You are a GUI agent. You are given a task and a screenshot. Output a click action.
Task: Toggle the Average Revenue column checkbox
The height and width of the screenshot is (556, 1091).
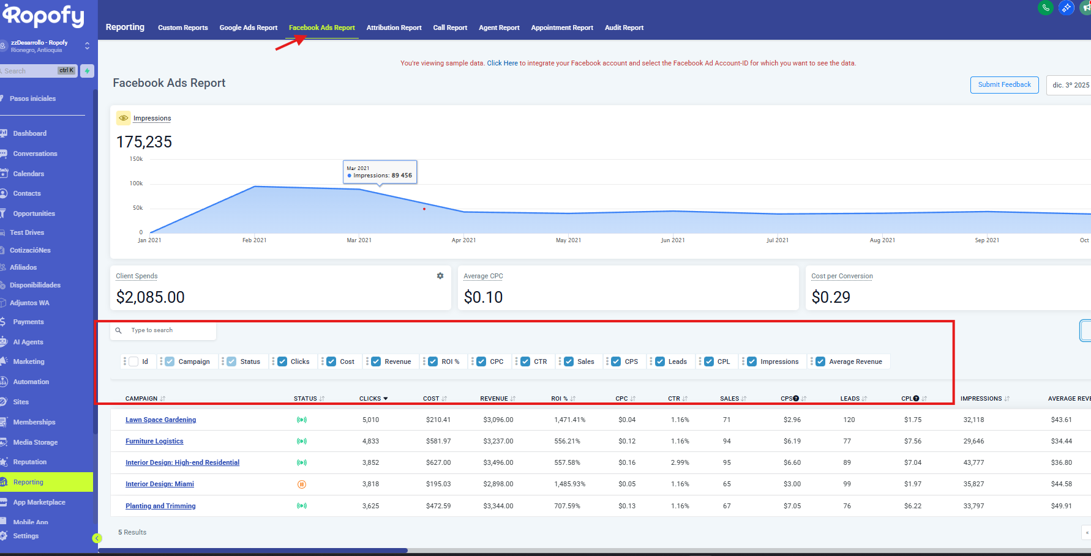pos(820,361)
